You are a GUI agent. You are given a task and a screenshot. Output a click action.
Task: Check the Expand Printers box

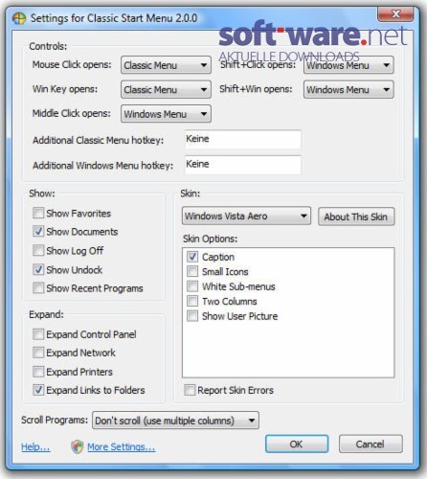point(38,372)
